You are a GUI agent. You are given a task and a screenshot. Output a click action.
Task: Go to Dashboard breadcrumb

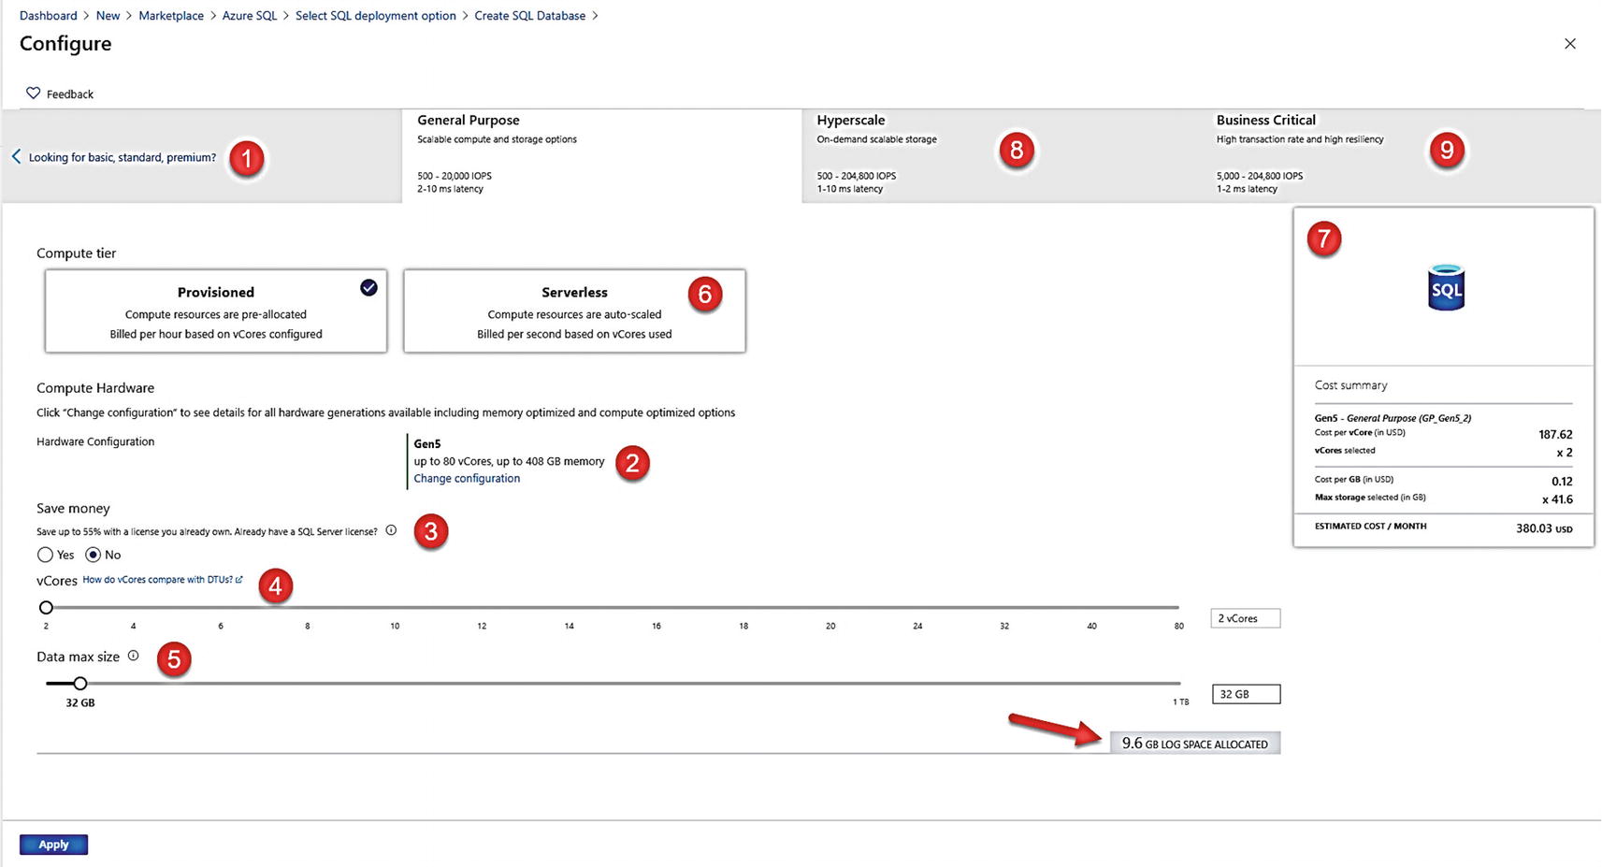pyautogui.click(x=49, y=16)
